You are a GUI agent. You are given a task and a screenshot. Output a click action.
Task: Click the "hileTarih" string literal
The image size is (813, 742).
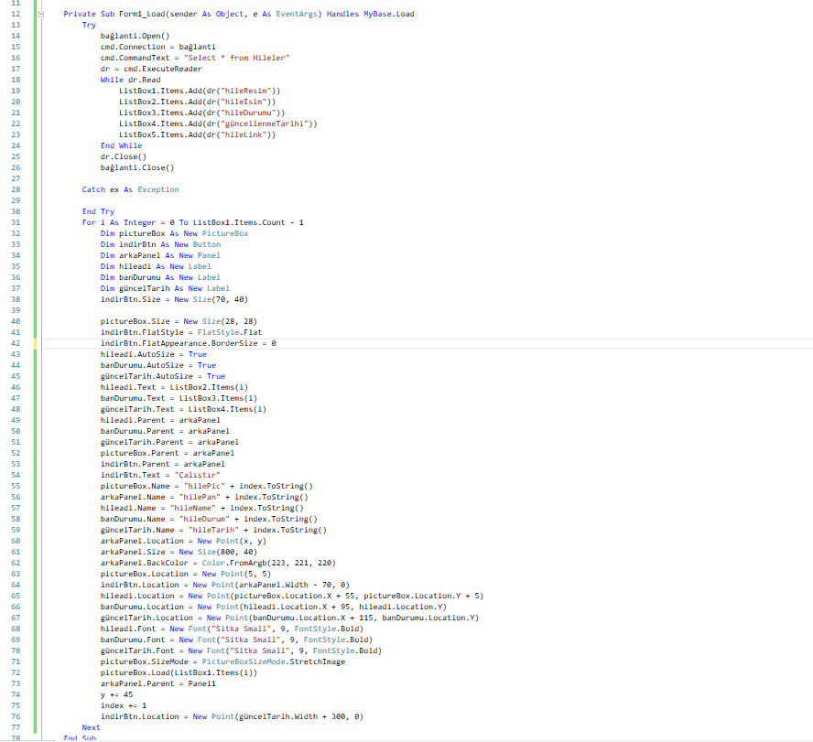coord(213,530)
